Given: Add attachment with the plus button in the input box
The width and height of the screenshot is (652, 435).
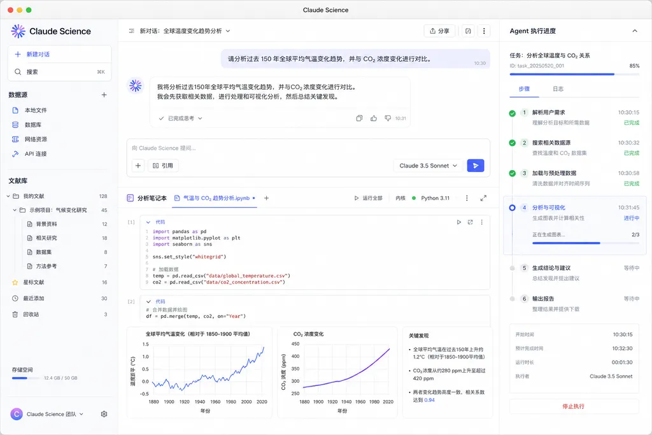Looking at the screenshot, I should 138,166.
